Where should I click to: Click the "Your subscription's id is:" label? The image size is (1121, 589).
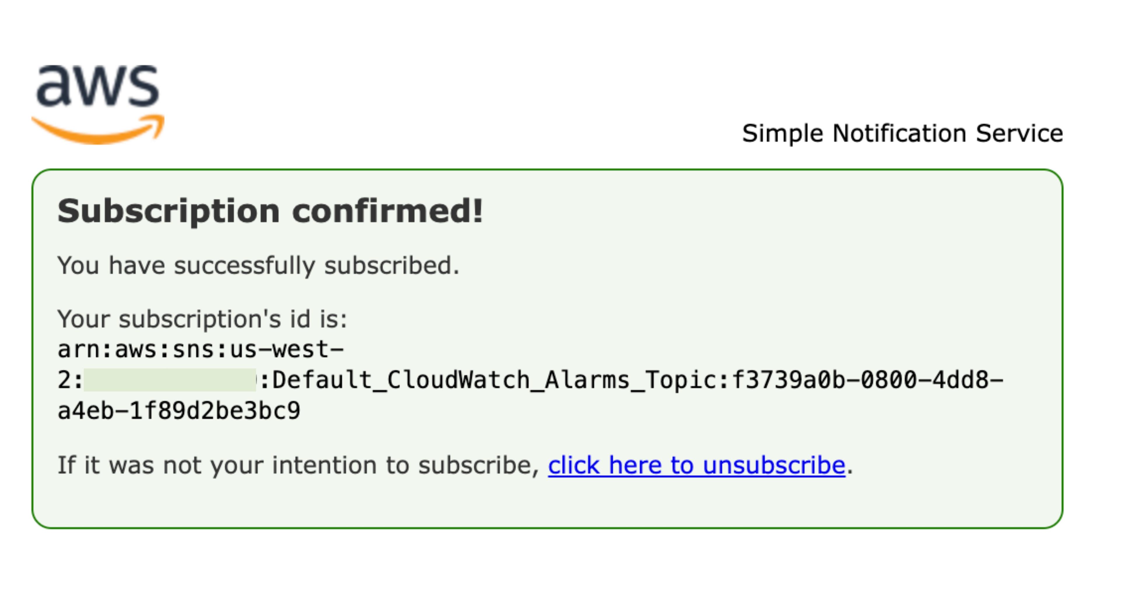pos(202,319)
